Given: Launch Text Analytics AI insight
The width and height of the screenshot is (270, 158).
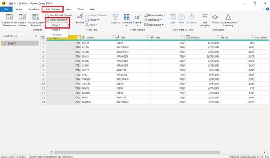Looking at the screenshot, I should pyautogui.click(x=205, y=20).
